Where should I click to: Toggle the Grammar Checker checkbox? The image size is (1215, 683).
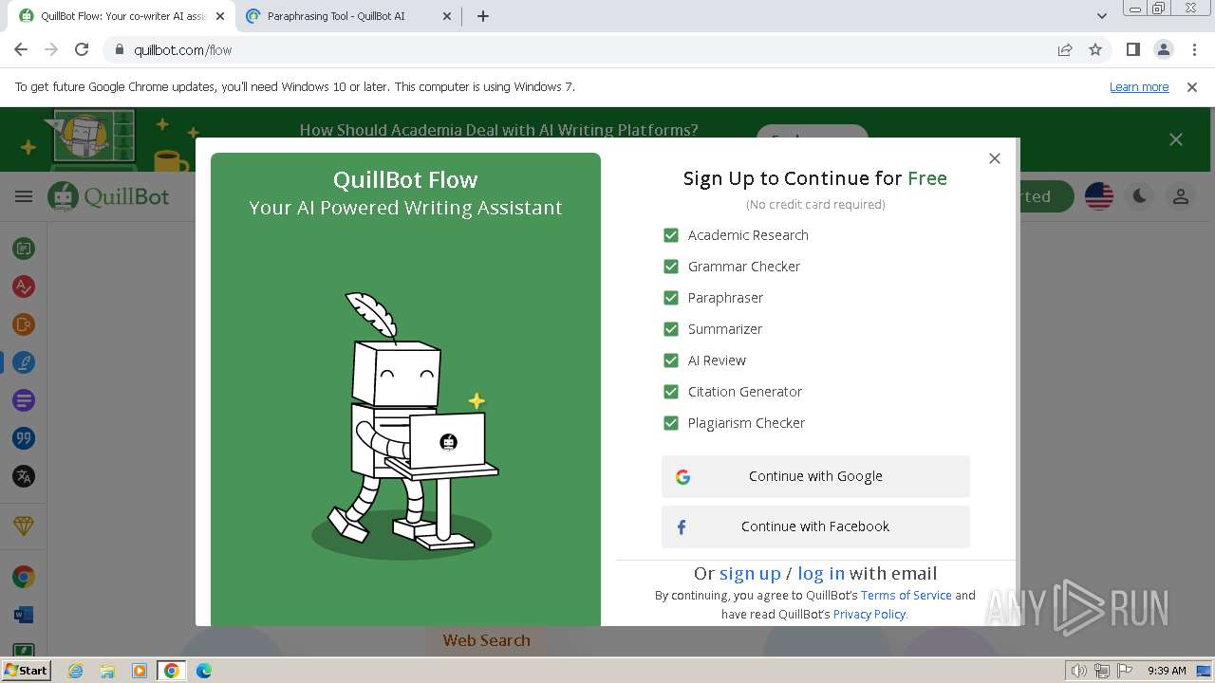(671, 267)
